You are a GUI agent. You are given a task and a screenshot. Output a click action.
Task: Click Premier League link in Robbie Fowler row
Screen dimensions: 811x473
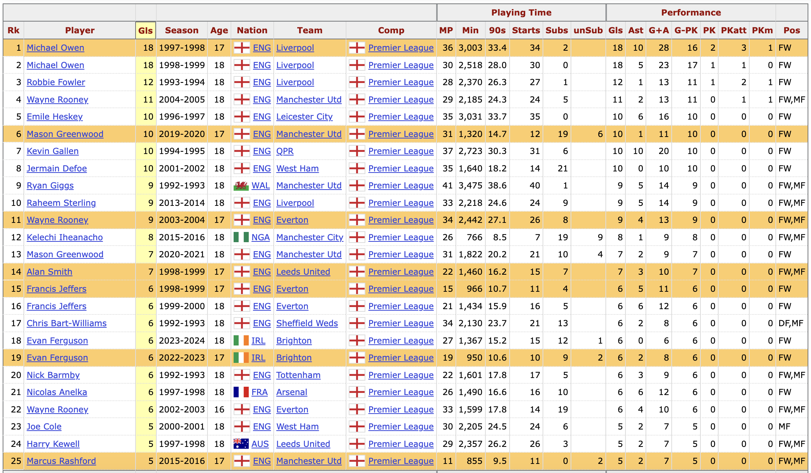point(401,82)
